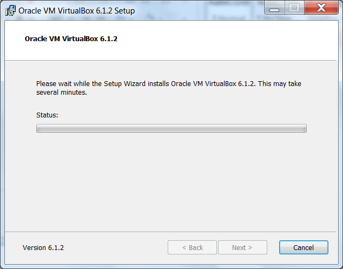The width and height of the screenshot is (343, 269).
Task: Close the Setup window with the X
Action: 320,8
